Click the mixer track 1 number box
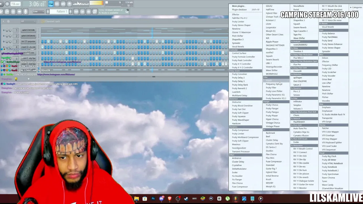This screenshot has width=363, height=204. (16, 30)
